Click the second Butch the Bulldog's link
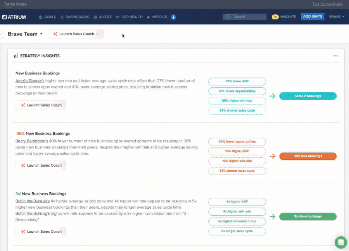Viewport: 349px width, 251px height. click(x=33, y=214)
